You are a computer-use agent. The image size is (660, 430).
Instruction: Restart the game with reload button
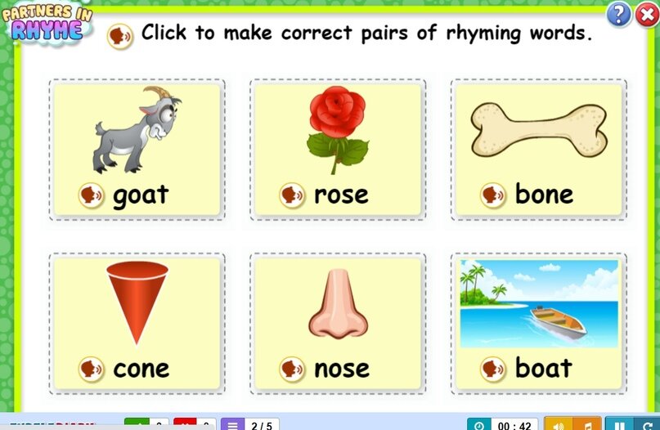(x=646, y=424)
